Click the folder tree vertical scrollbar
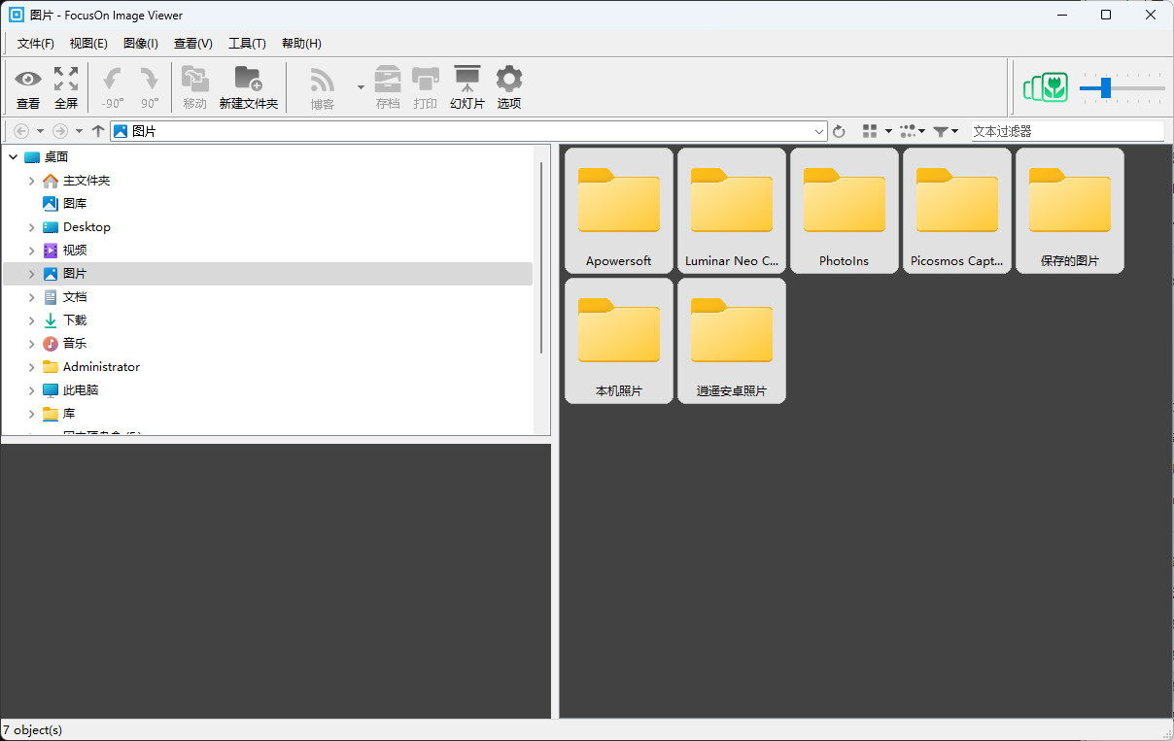 pyautogui.click(x=540, y=257)
